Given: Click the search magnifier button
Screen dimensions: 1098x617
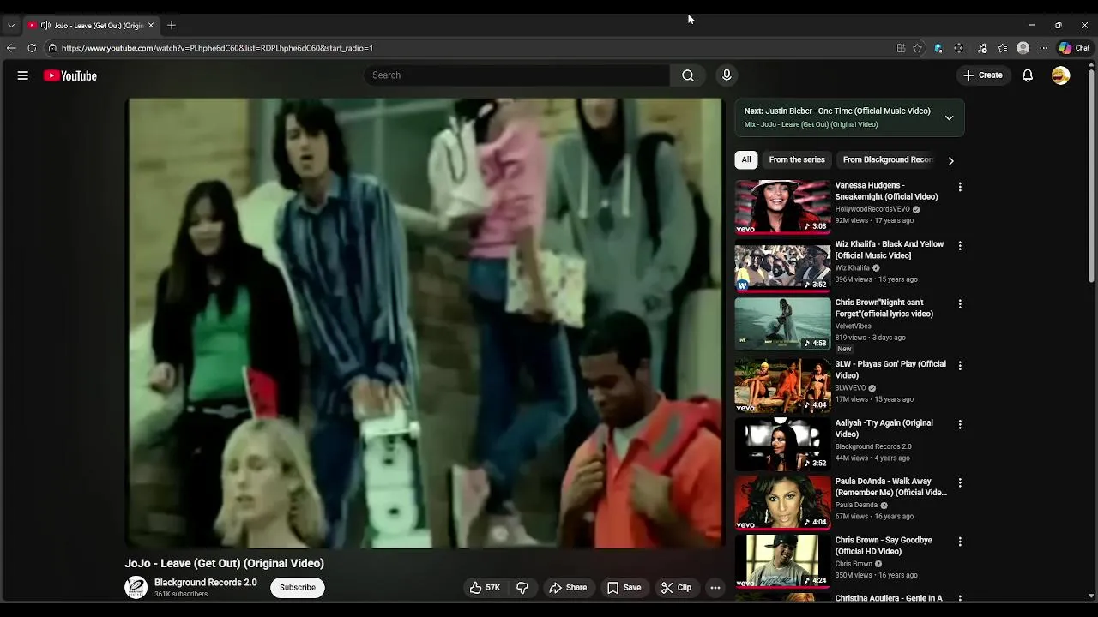Looking at the screenshot, I should pyautogui.click(x=688, y=75).
